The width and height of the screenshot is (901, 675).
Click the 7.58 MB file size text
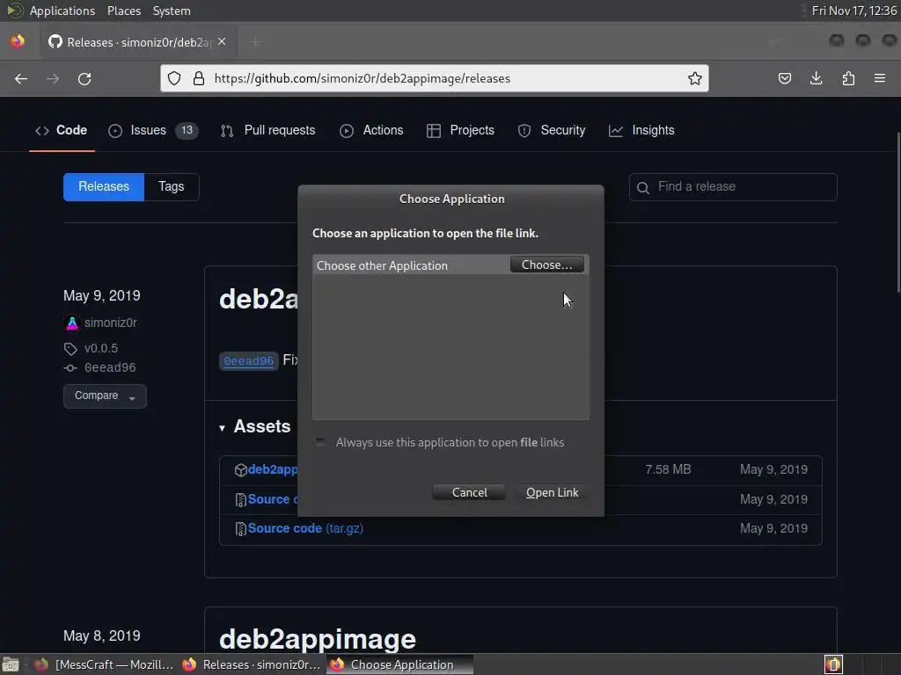668,469
